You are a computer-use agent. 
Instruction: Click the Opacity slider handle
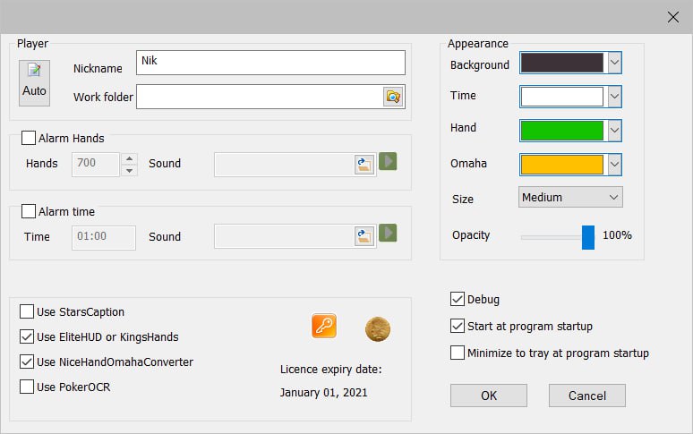[588, 237]
